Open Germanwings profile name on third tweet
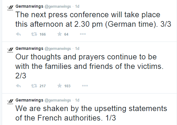177x125 pixels. [29, 100]
